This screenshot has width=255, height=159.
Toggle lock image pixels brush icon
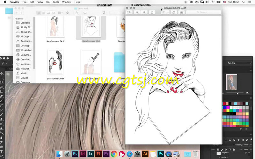[x=222, y=149]
